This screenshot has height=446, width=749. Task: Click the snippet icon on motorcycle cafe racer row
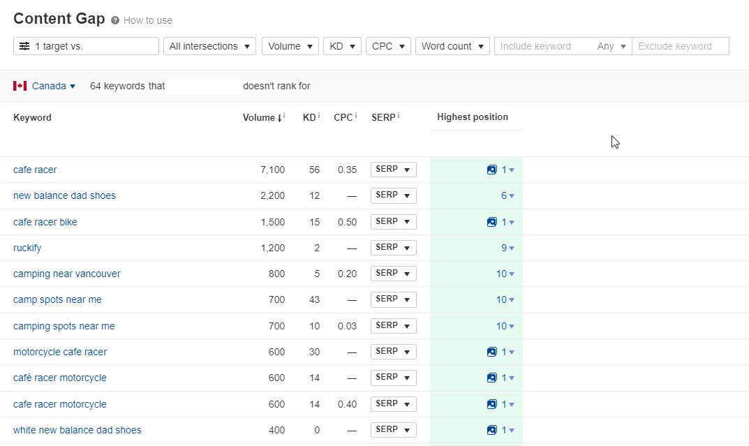(x=493, y=351)
